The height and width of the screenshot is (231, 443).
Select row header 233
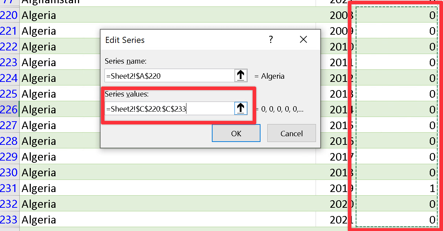(9, 219)
